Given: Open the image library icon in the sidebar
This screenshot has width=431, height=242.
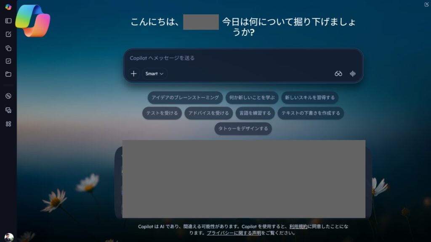Looking at the screenshot, I should tap(8, 110).
